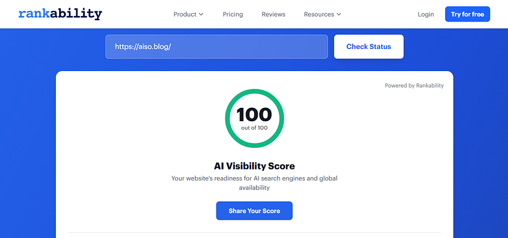Click the rankability logo

(60, 14)
